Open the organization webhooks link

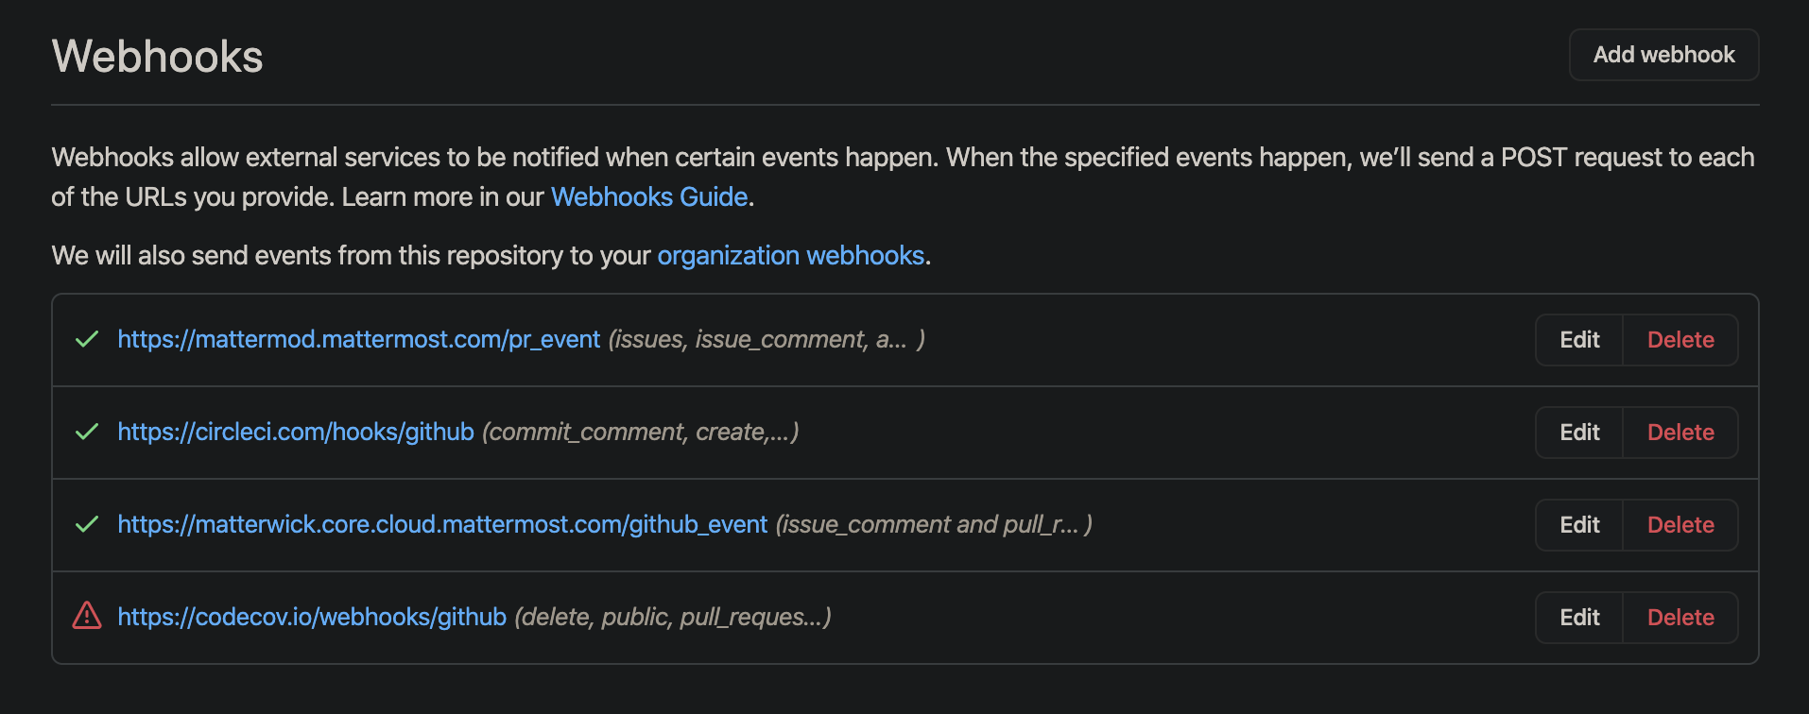tap(791, 255)
